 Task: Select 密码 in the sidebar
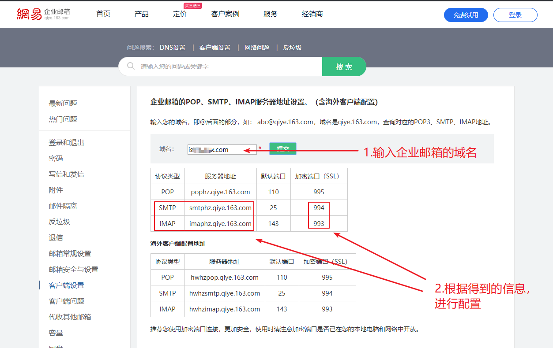(x=56, y=159)
